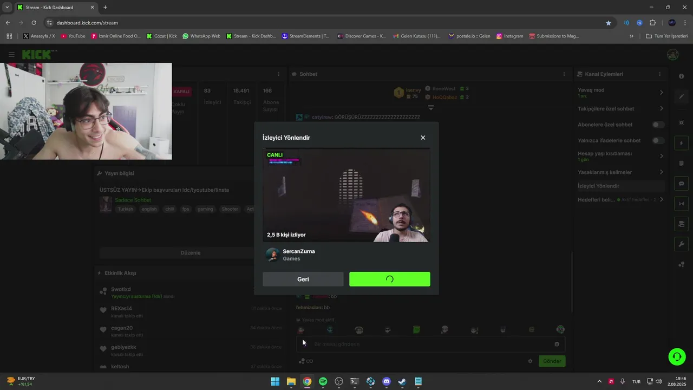The height and width of the screenshot is (390, 693).
Task: Bookmark page with the star icon
Action: point(609,23)
